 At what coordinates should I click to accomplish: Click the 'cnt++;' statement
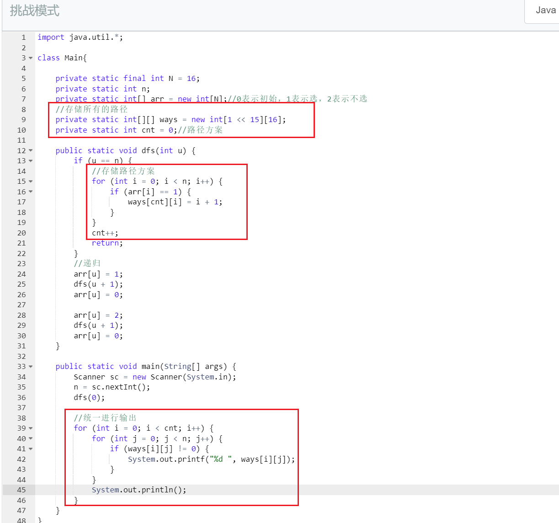[105, 233]
